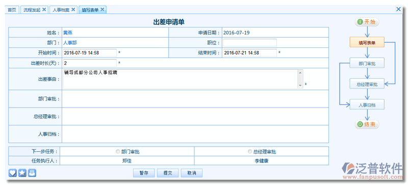
Task: Click the 开始 flow start node
Action: pyautogui.click(x=367, y=22)
